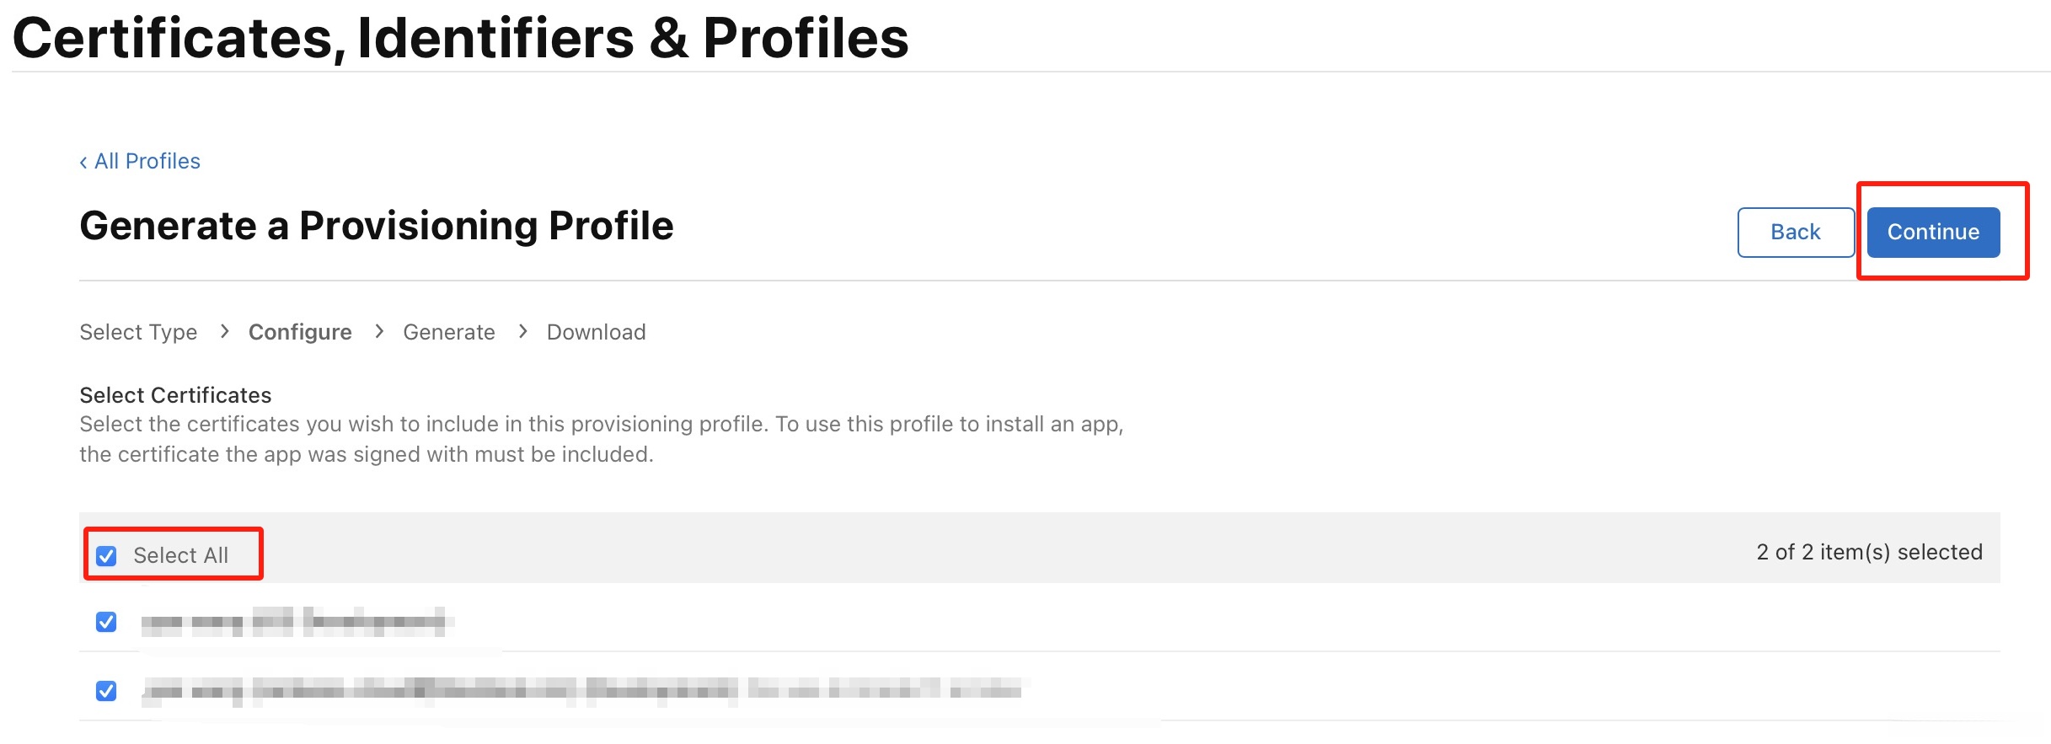
Task: Click the Configure breadcrumb step
Action: point(300,332)
